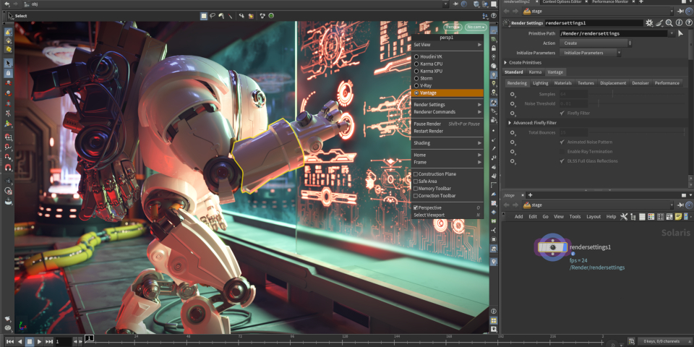694x347 pixels.
Task: Open the Action dropdown set to Create
Action: pos(596,43)
